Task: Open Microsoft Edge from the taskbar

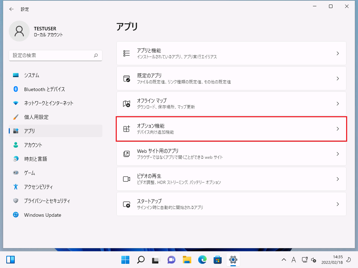Action: 202,260
